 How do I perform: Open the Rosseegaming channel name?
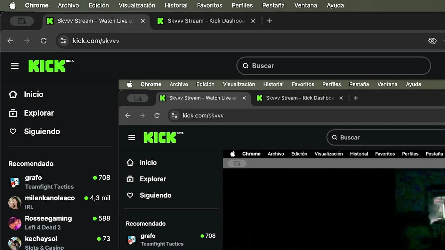pyautogui.click(x=48, y=218)
